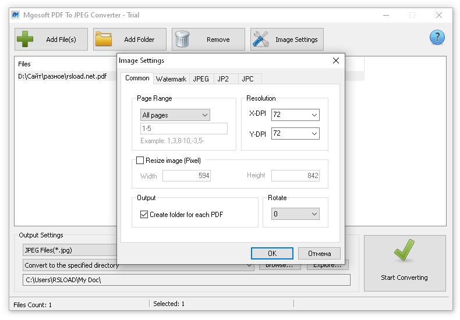The height and width of the screenshot is (320, 460).
Task: Click the green checkmark Start Converting icon
Action: click(404, 250)
